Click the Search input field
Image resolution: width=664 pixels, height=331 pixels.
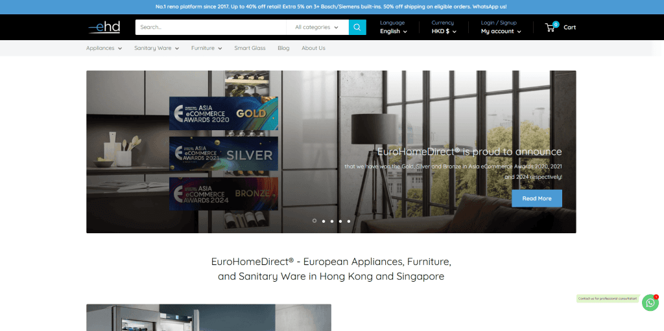point(211,27)
